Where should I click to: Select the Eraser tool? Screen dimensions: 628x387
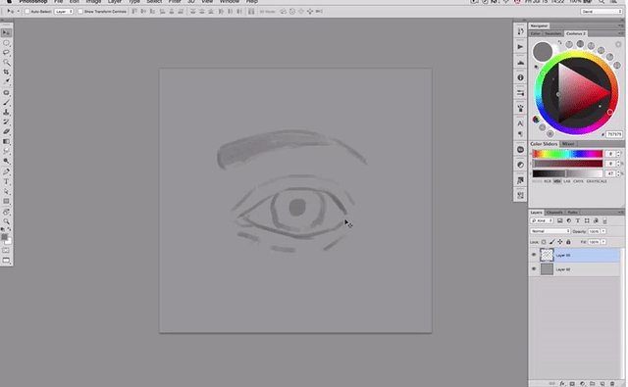[x=7, y=131]
